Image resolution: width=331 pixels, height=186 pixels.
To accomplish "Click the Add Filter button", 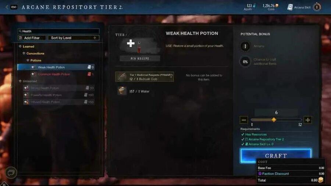I will coord(32,38).
